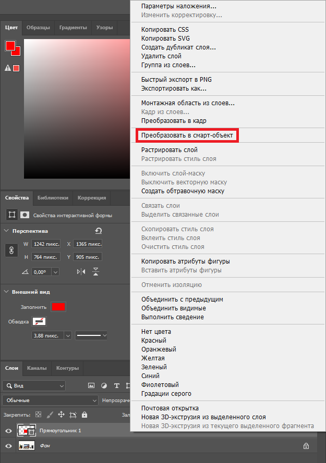
Task: Click the reset transform arrow icon
Action: pos(99,231)
